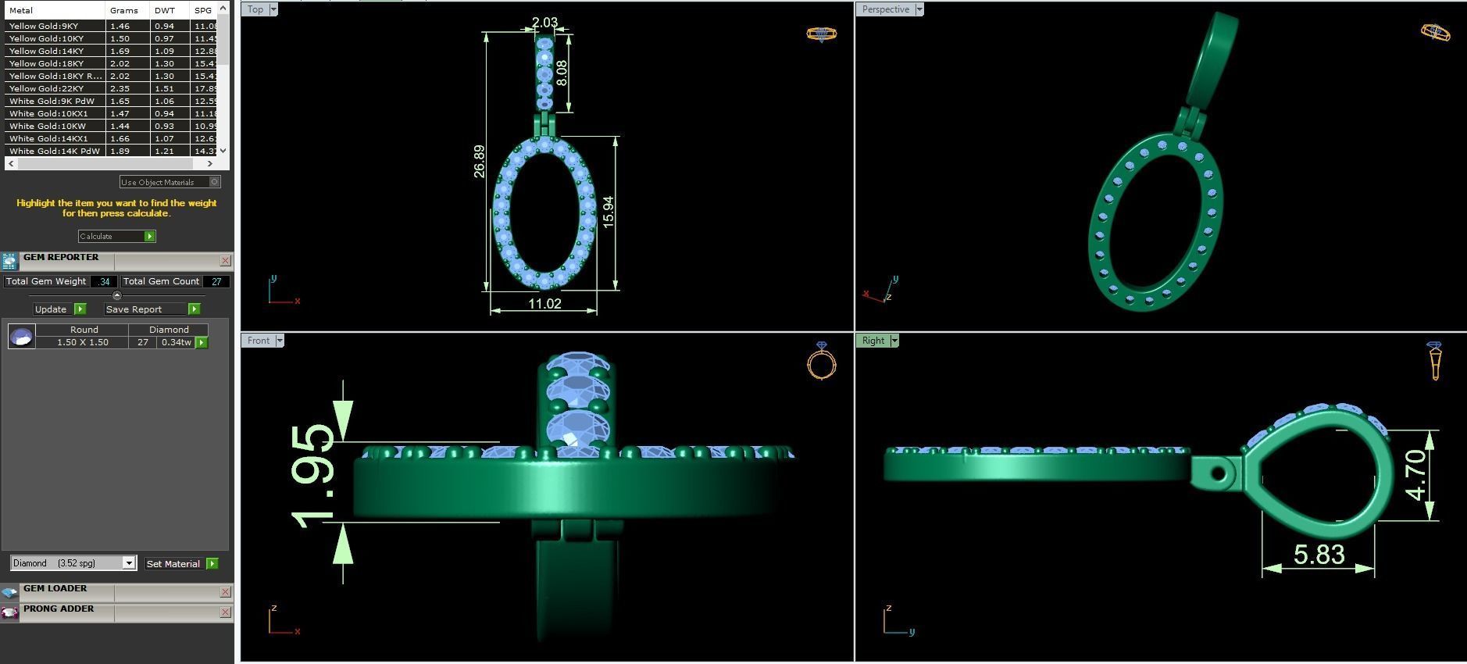Click the 1.50 X 1.50 gem size cell
1467x664 pixels.
[83, 342]
